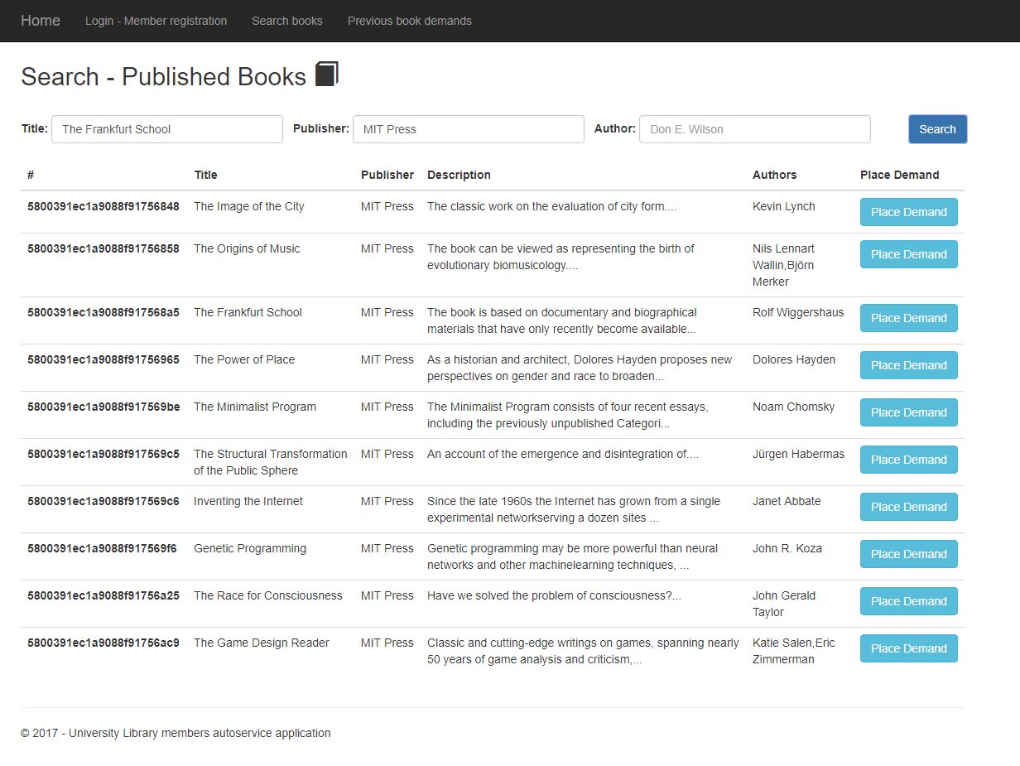The image size is (1020, 766).
Task: Click the Description column header
Action: [x=459, y=175]
